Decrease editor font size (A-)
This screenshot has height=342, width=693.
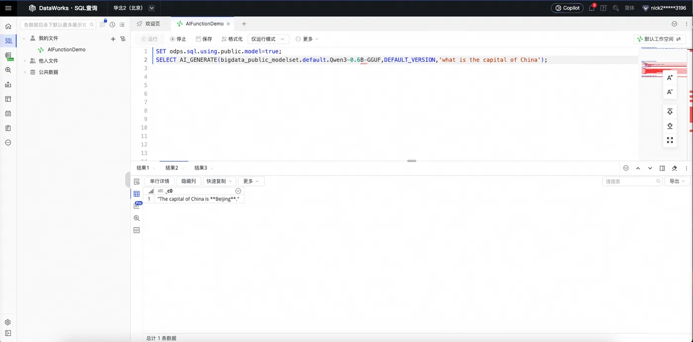point(670,92)
